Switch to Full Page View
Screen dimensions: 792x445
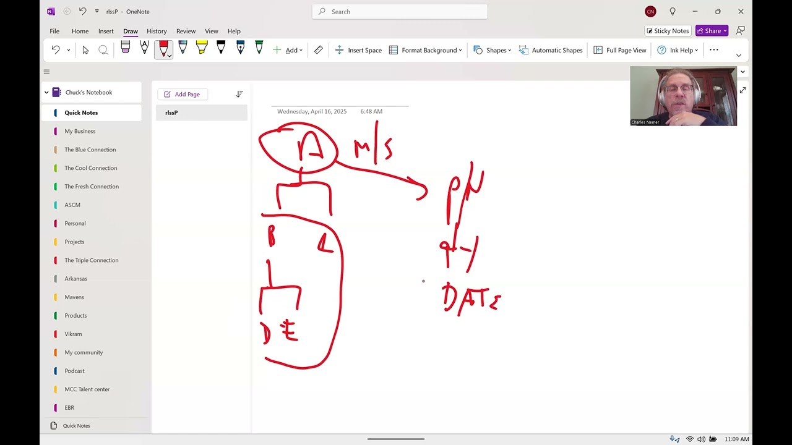click(619, 50)
